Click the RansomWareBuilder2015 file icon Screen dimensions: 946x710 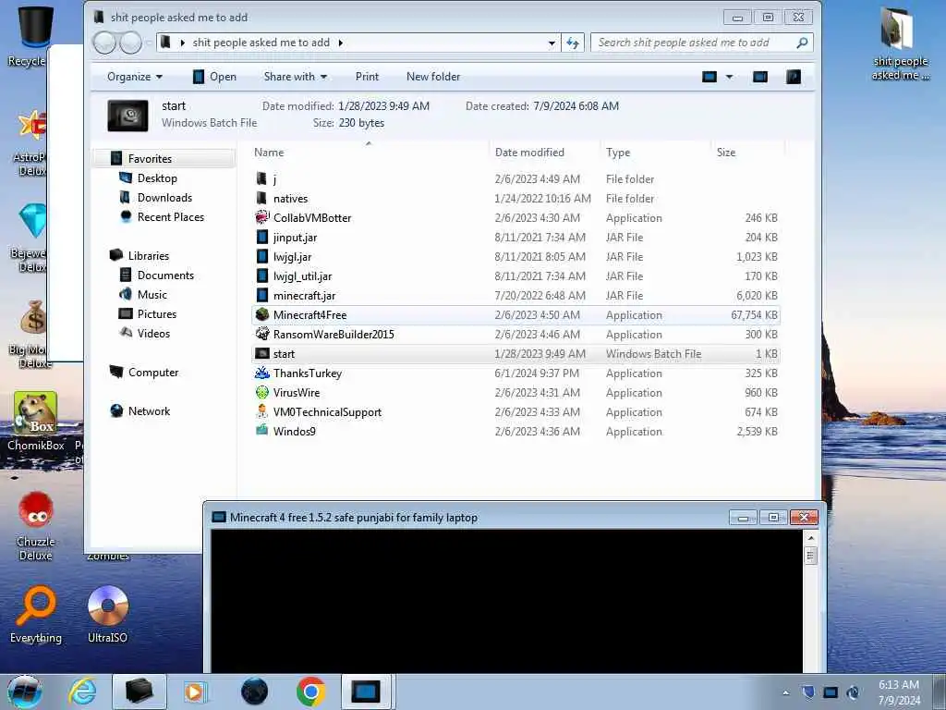point(261,334)
